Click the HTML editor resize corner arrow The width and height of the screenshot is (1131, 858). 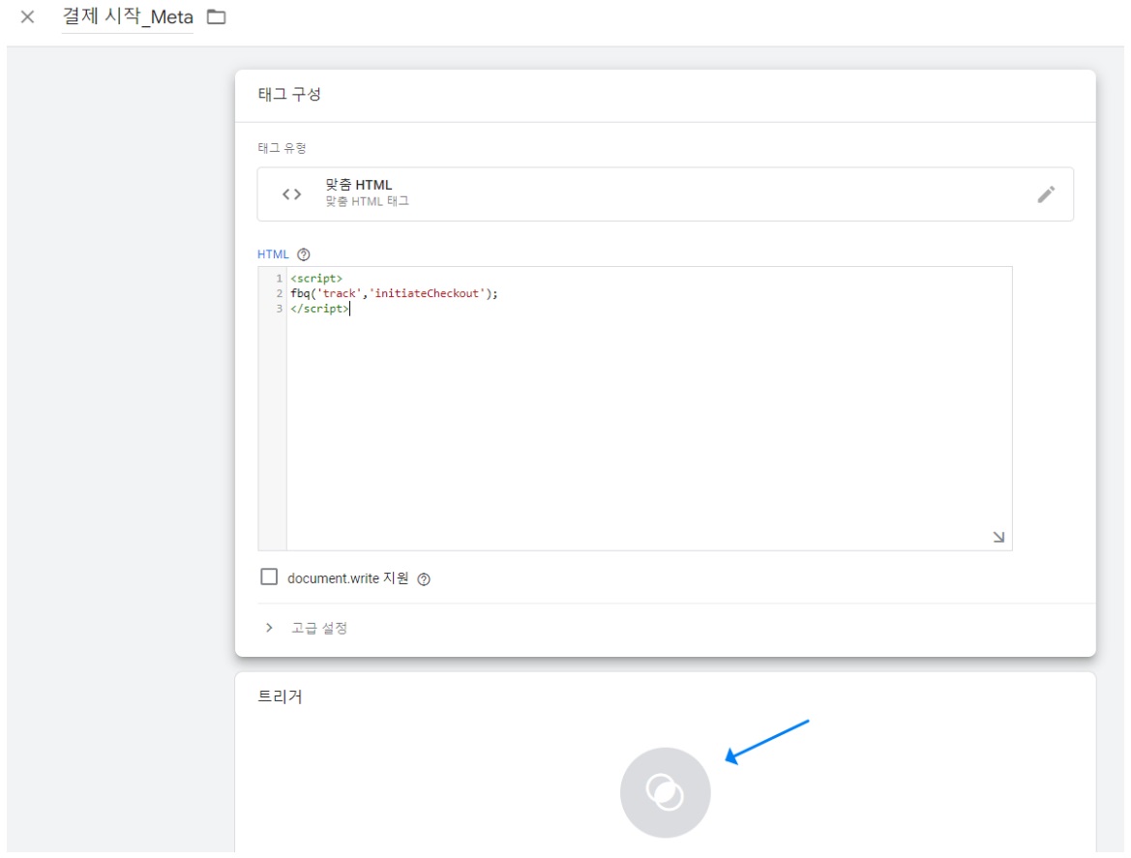[998, 537]
